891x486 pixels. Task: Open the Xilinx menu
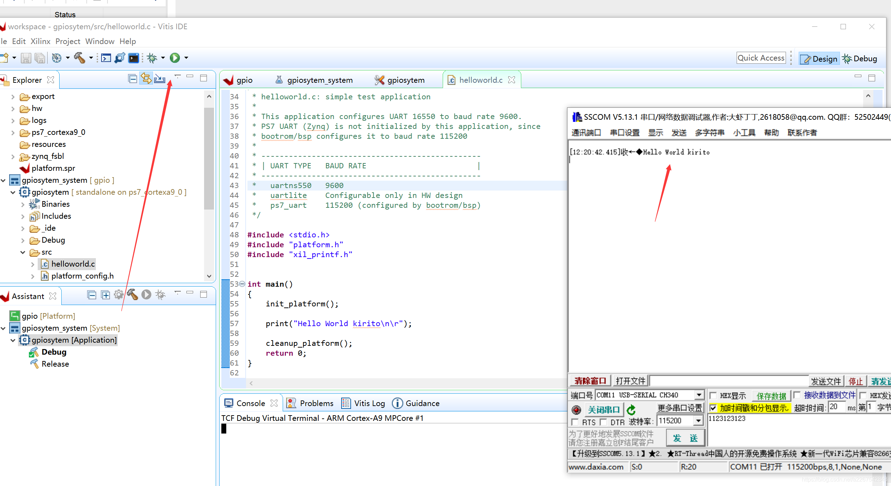[40, 41]
